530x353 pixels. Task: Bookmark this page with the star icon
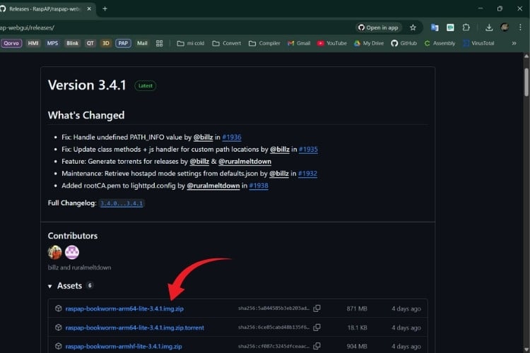(413, 28)
